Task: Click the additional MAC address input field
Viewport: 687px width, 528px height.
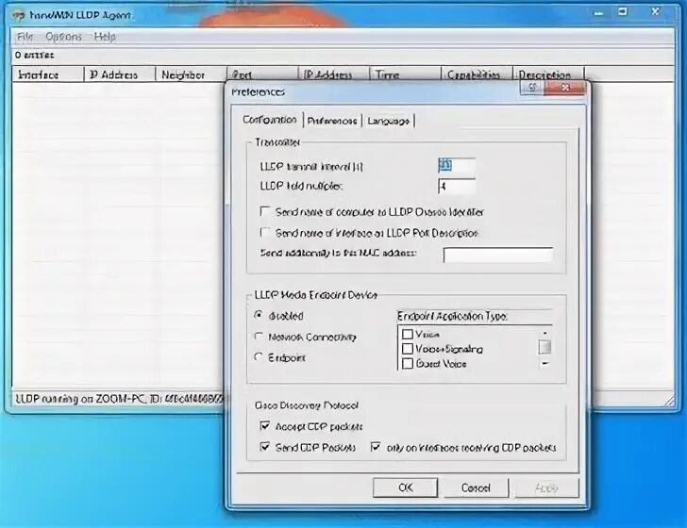Action: (498, 255)
